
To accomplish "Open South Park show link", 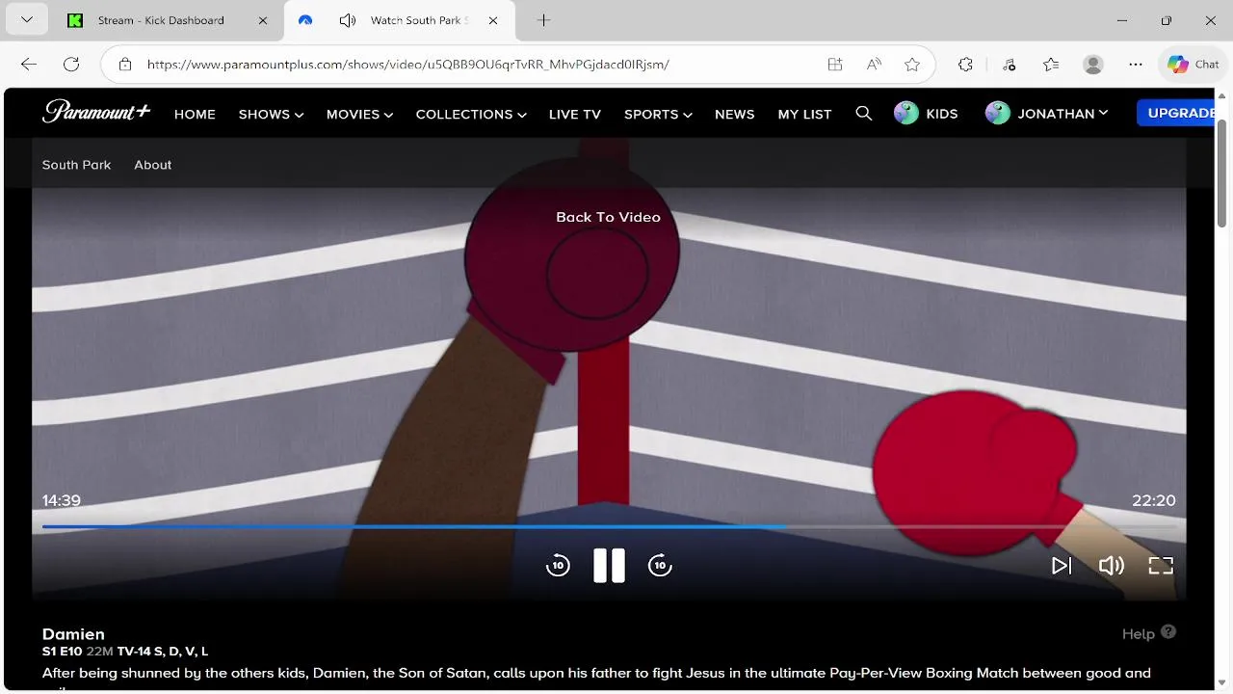I will click(76, 165).
